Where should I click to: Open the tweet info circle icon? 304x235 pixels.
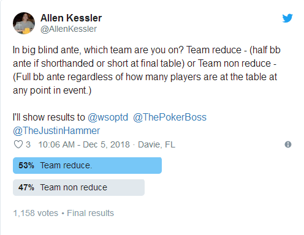(x=288, y=144)
